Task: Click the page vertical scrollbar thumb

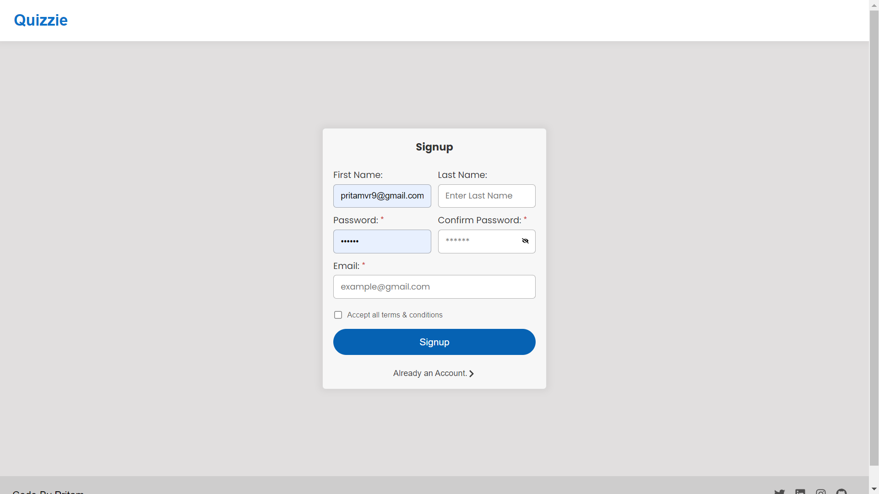Action: click(874, 238)
